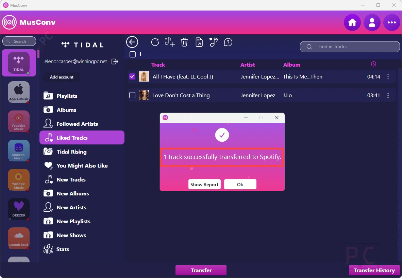Click the heart music note like icon
The height and width of the screenshot is (278, 402).
(x=213, y=42)
